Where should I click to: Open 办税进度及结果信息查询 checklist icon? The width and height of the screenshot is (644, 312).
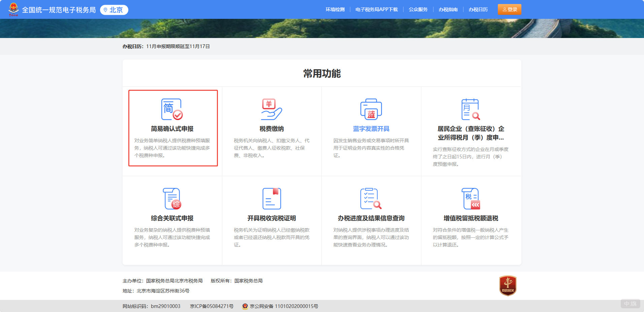point(371,198)
